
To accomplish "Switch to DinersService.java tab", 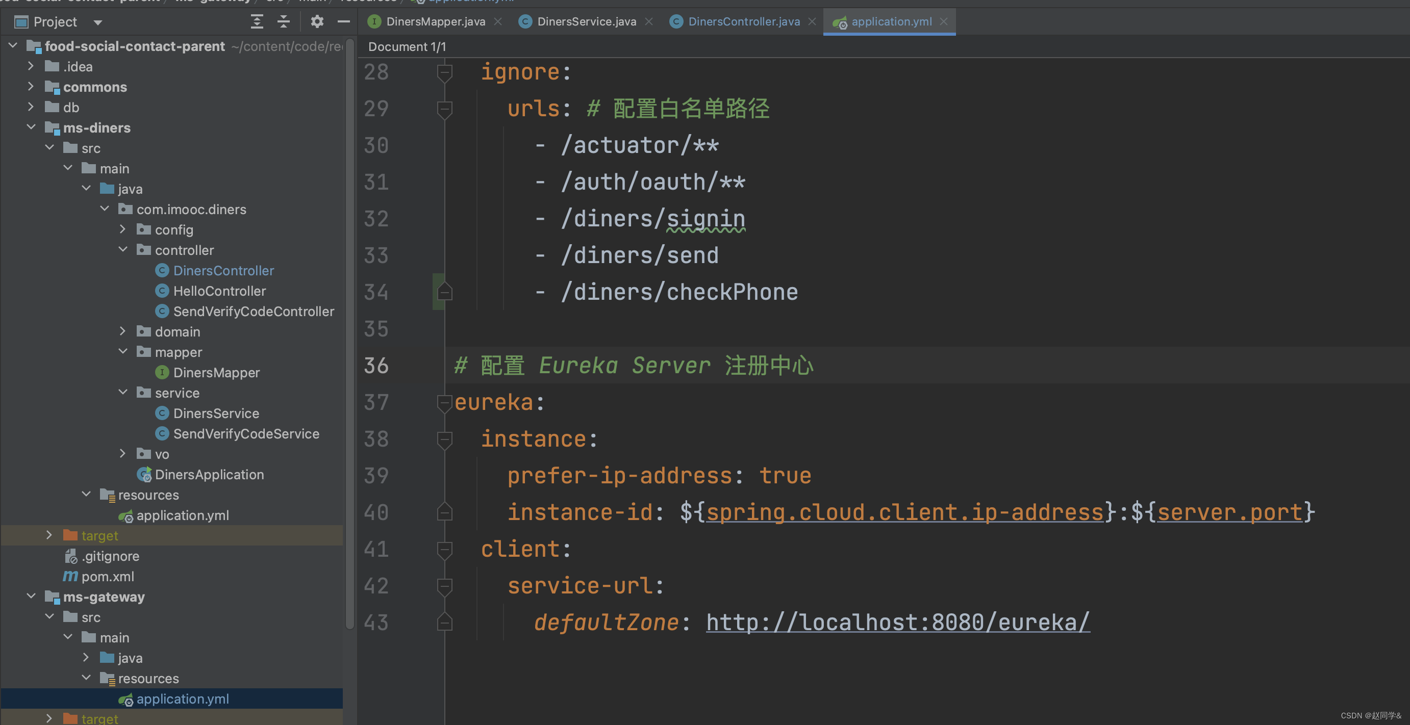I will tap(586, 22).
